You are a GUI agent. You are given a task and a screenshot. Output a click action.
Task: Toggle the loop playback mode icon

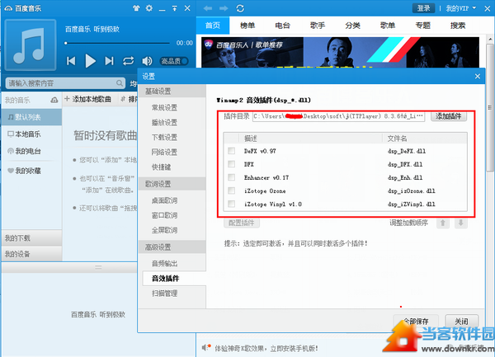[128, 61]
